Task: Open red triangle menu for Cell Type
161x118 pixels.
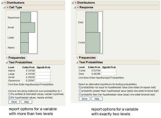Action: pos(8,8)
